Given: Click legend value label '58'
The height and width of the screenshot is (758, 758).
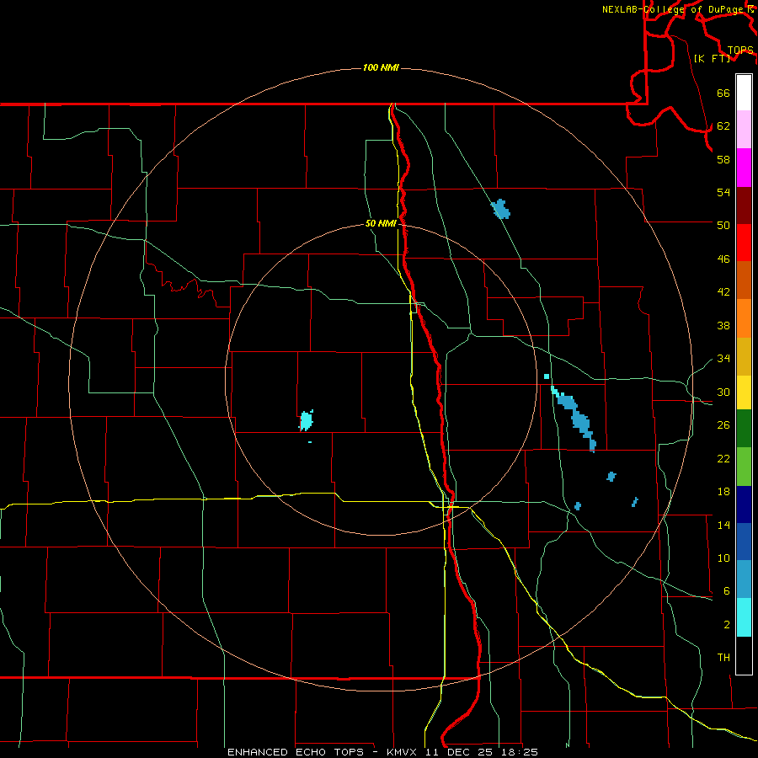Looking at the screenshot, I should 723,159.
